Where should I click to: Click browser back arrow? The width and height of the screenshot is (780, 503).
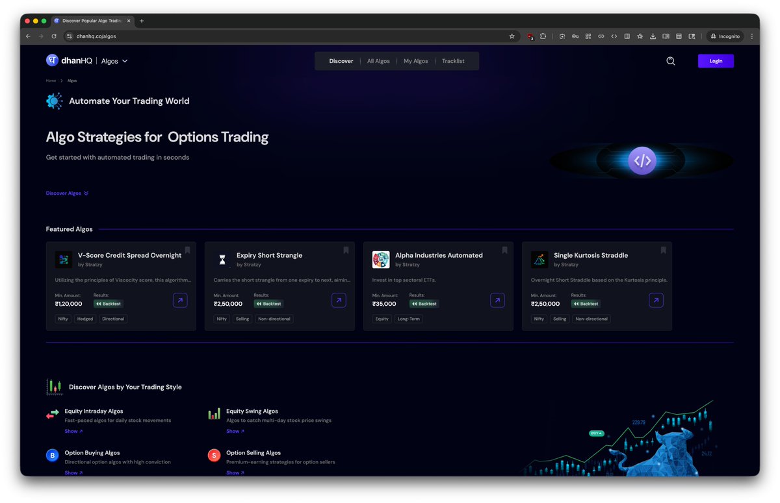(x=28, y=36)
